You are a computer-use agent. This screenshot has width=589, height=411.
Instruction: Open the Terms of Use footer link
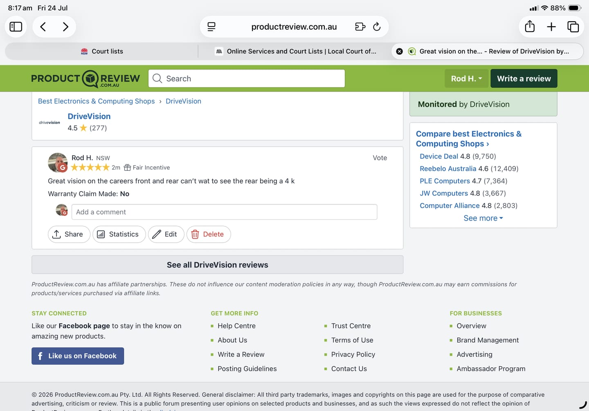click(x=352, y=340)
